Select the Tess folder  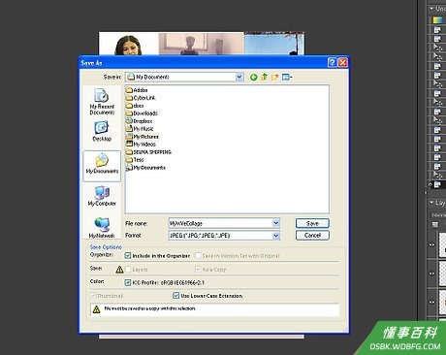135,160
